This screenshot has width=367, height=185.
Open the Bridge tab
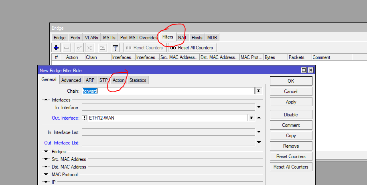pos(60,37)
